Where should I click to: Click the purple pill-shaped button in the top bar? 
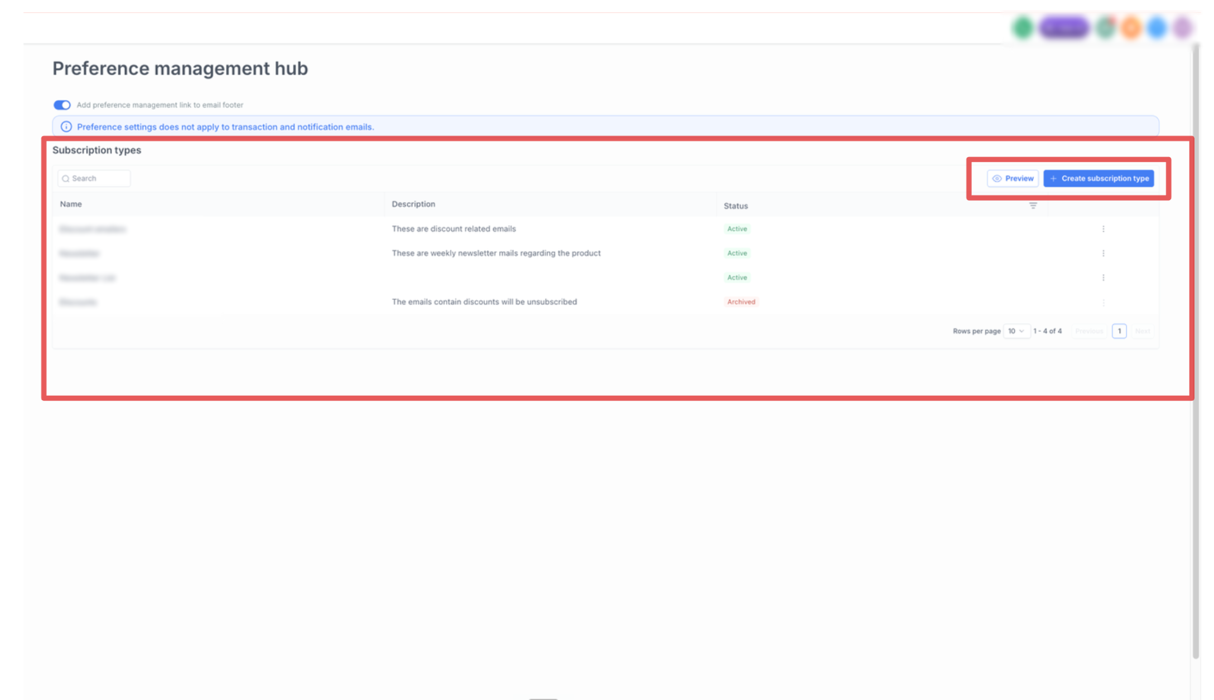pyautogui.click(x=1064, y=27)
